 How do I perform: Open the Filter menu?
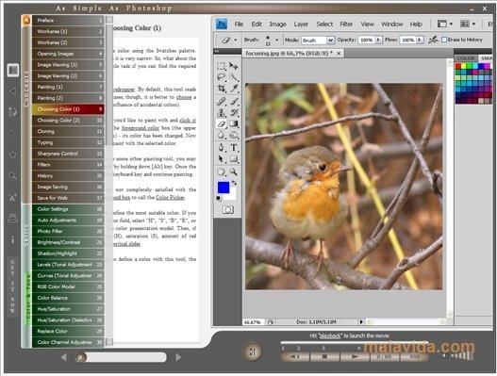point(346,25)
